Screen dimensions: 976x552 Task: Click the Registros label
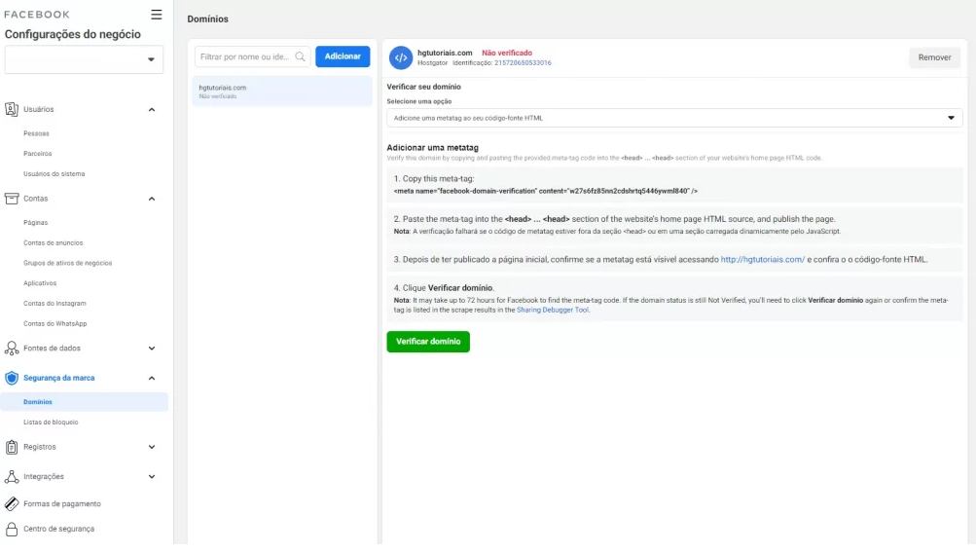click(x=39, y=447)
